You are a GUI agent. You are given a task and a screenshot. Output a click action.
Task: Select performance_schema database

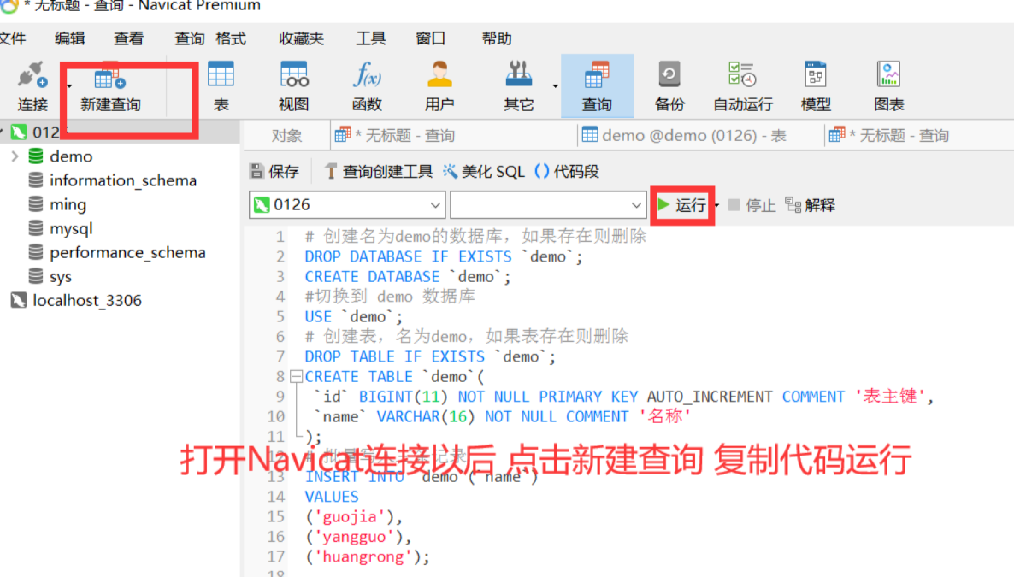(x=127, y=252)
